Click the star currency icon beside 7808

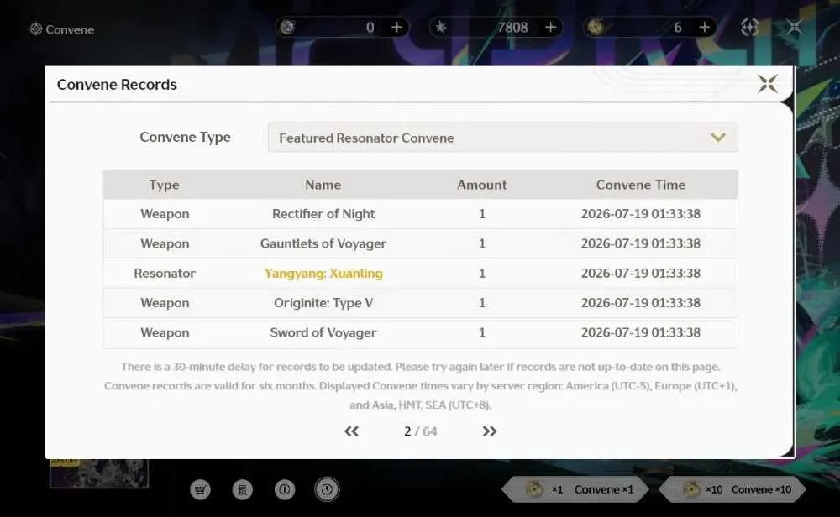(x=441, y=28)
